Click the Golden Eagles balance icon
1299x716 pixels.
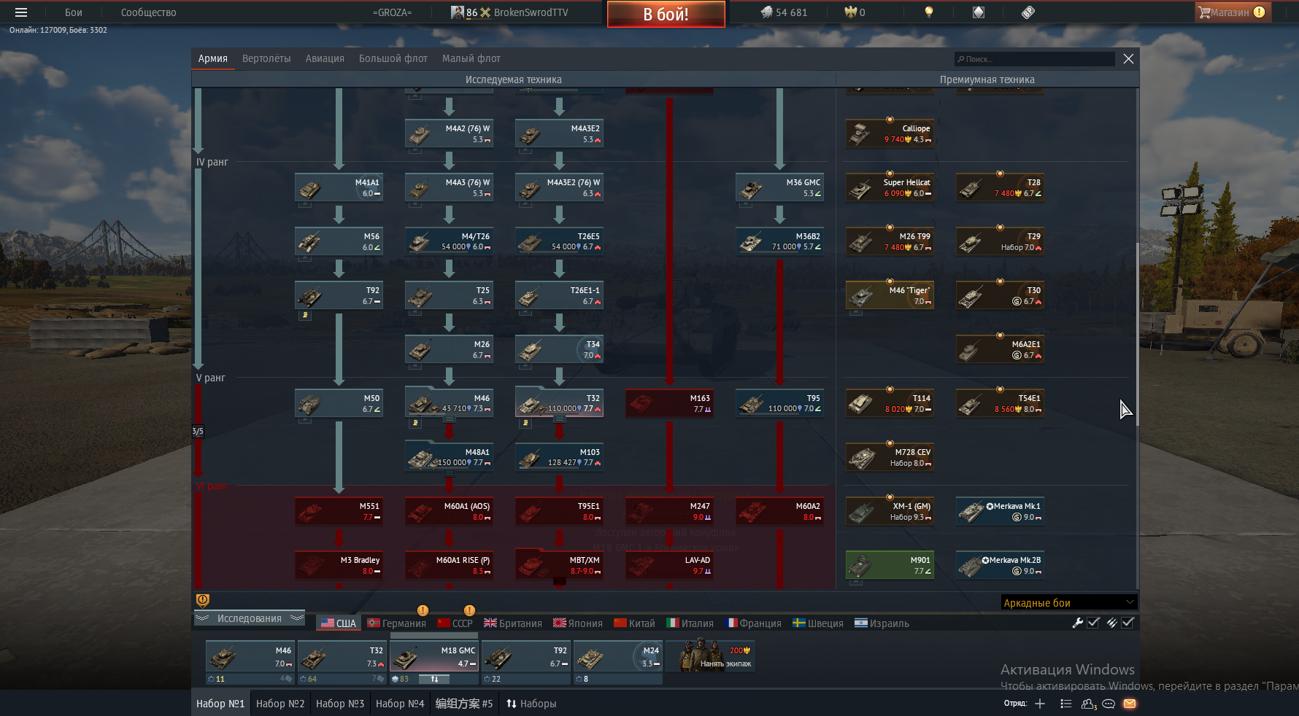click(850, 12)
